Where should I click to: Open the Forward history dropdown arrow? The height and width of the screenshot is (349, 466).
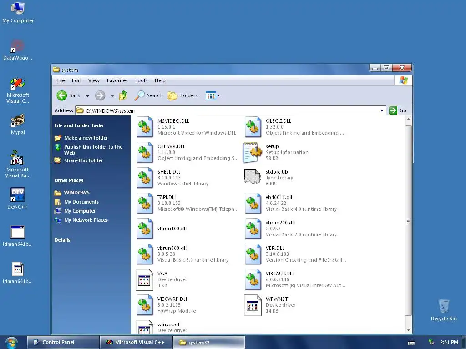pos(112,96)
